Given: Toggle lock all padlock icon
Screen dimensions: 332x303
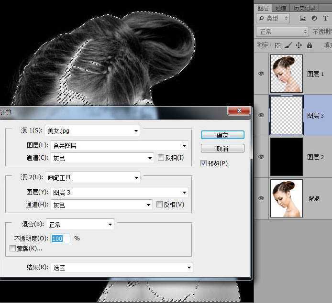Looking at the screenshot, I should click(310, 45).
